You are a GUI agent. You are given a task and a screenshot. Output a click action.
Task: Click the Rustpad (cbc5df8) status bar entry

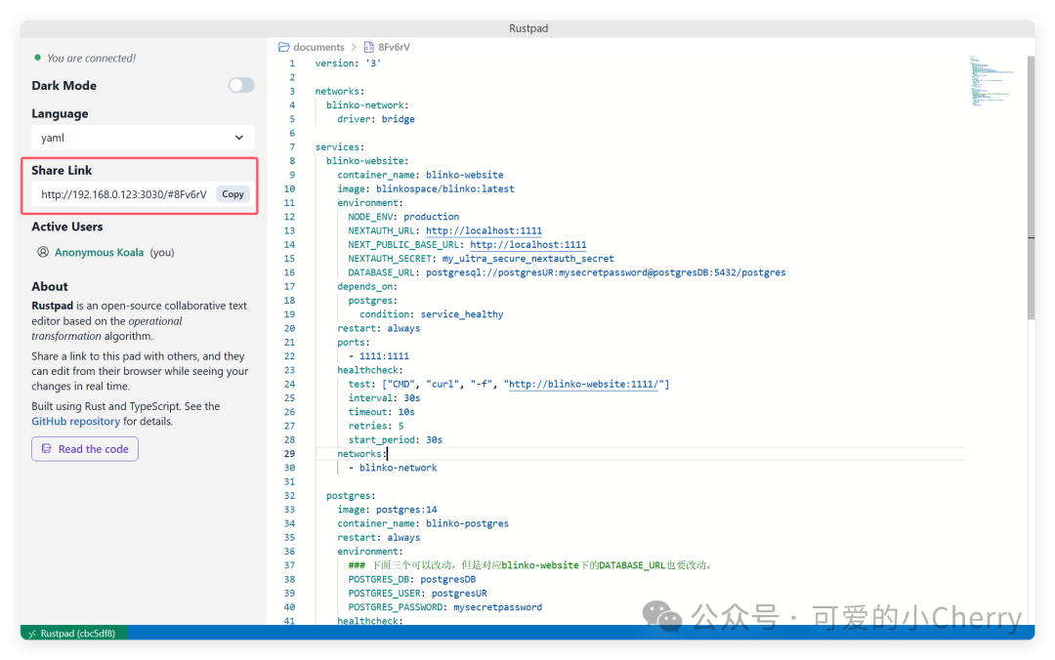[x=74, y=633]
